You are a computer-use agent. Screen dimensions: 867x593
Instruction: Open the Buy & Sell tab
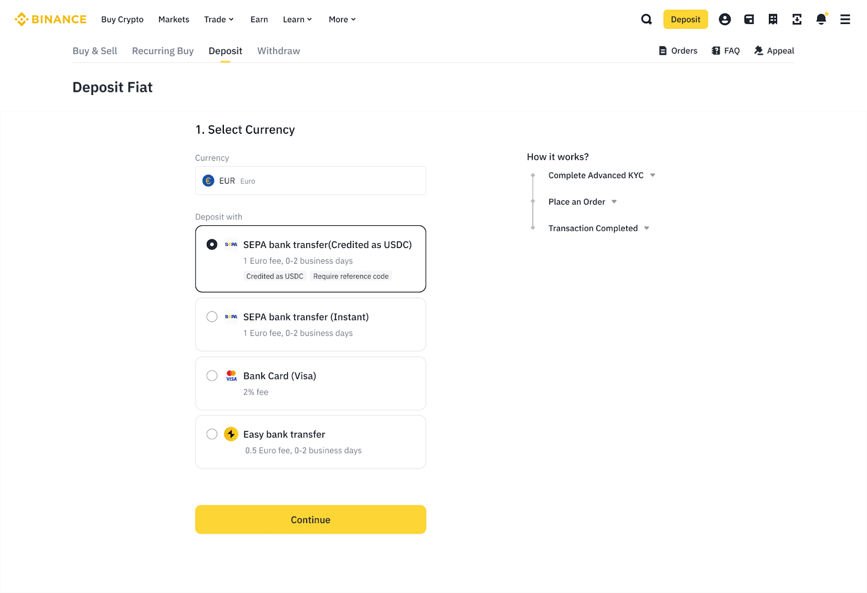tap(95, 51)
